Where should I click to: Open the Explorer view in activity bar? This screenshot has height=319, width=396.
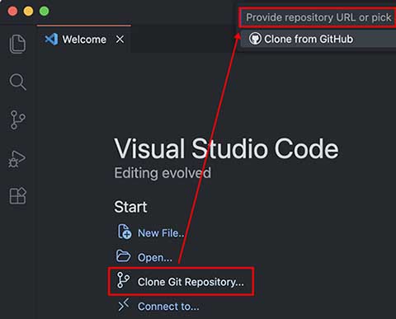click(17, 44)
